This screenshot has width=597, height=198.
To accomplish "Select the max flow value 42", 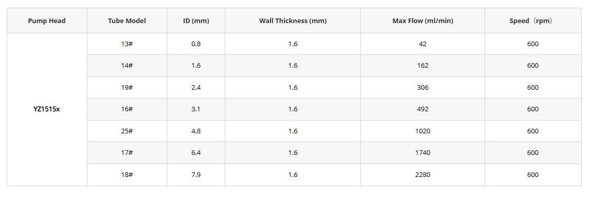I will [x=422, y=44].
